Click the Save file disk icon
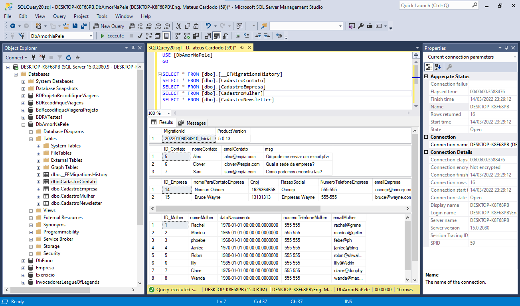Image resolution: width=520 pixels, height=306 pixels. coord(76,26)
